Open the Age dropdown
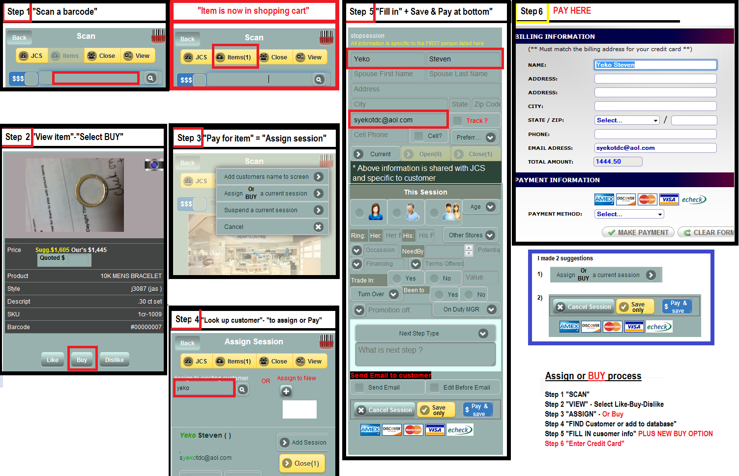Screen dimensions: 739x476 (481, 207)
